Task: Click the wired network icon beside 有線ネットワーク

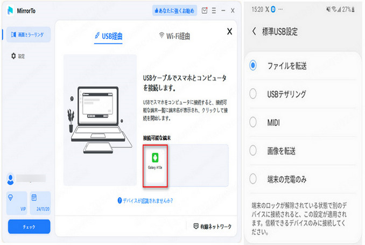Action: [x=196, y=226]
